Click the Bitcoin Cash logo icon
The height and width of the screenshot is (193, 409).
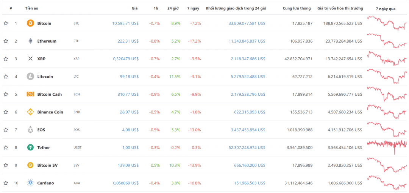tap(31, 94)
